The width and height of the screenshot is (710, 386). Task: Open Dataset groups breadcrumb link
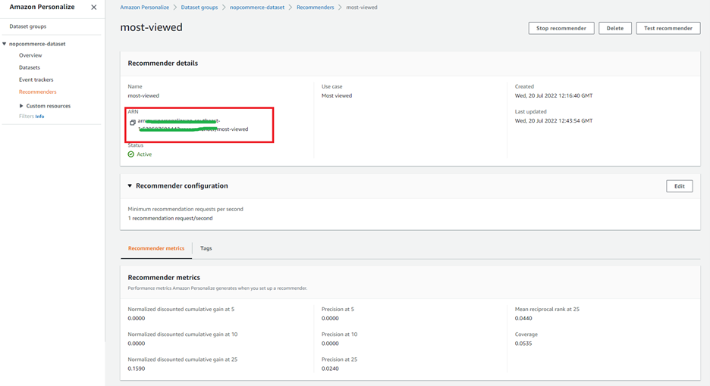coord(199,8)
